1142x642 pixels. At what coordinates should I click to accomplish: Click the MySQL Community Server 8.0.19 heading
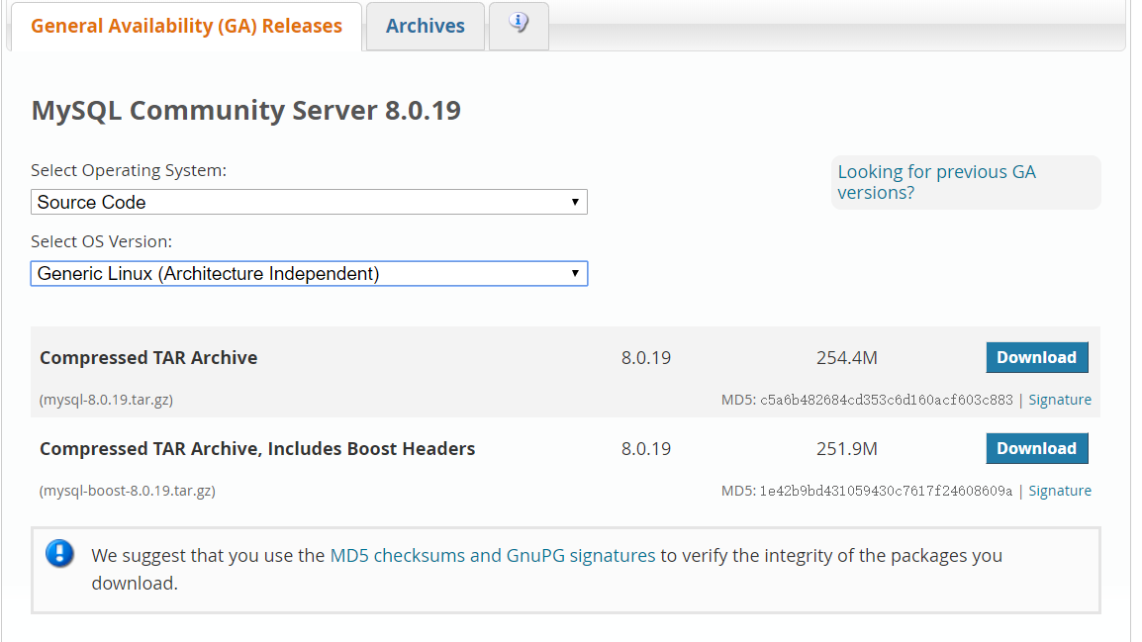pos(246,111)
